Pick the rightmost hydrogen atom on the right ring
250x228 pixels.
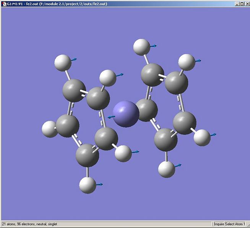(202, 138)
